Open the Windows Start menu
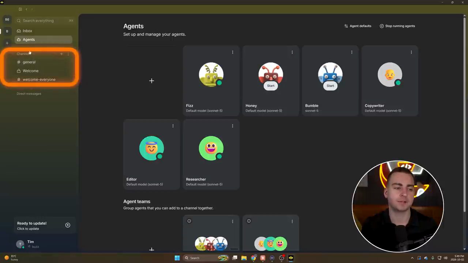Image resolution: width=468 pixels, height=263 pixels. [x=177, y=258]
